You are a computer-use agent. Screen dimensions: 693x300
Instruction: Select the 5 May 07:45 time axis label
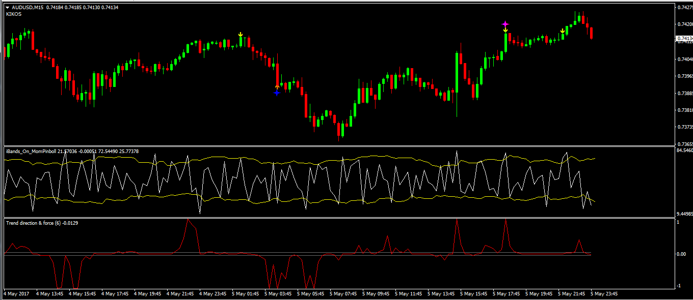point(343,294)
